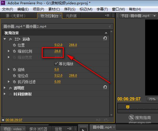Click the 画中画.mp4 * 画中画2.mp4 clip header

click(x=57, y=26)
